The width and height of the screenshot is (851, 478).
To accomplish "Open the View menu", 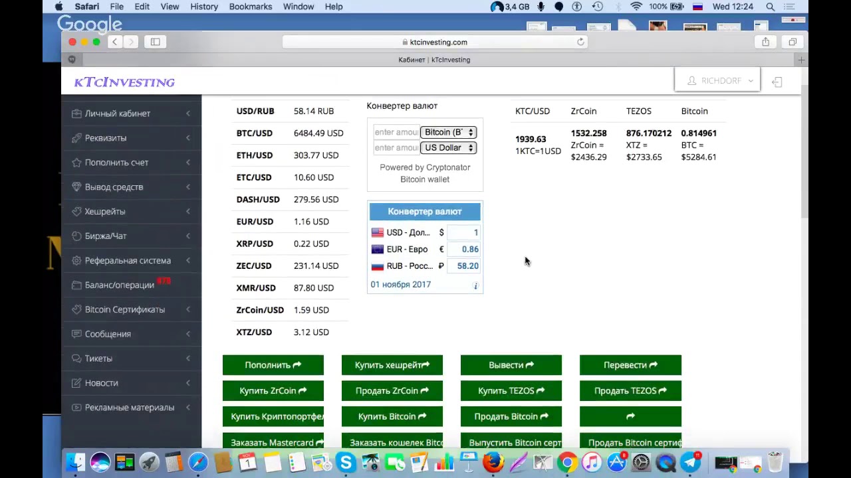I will coord(170,7).
